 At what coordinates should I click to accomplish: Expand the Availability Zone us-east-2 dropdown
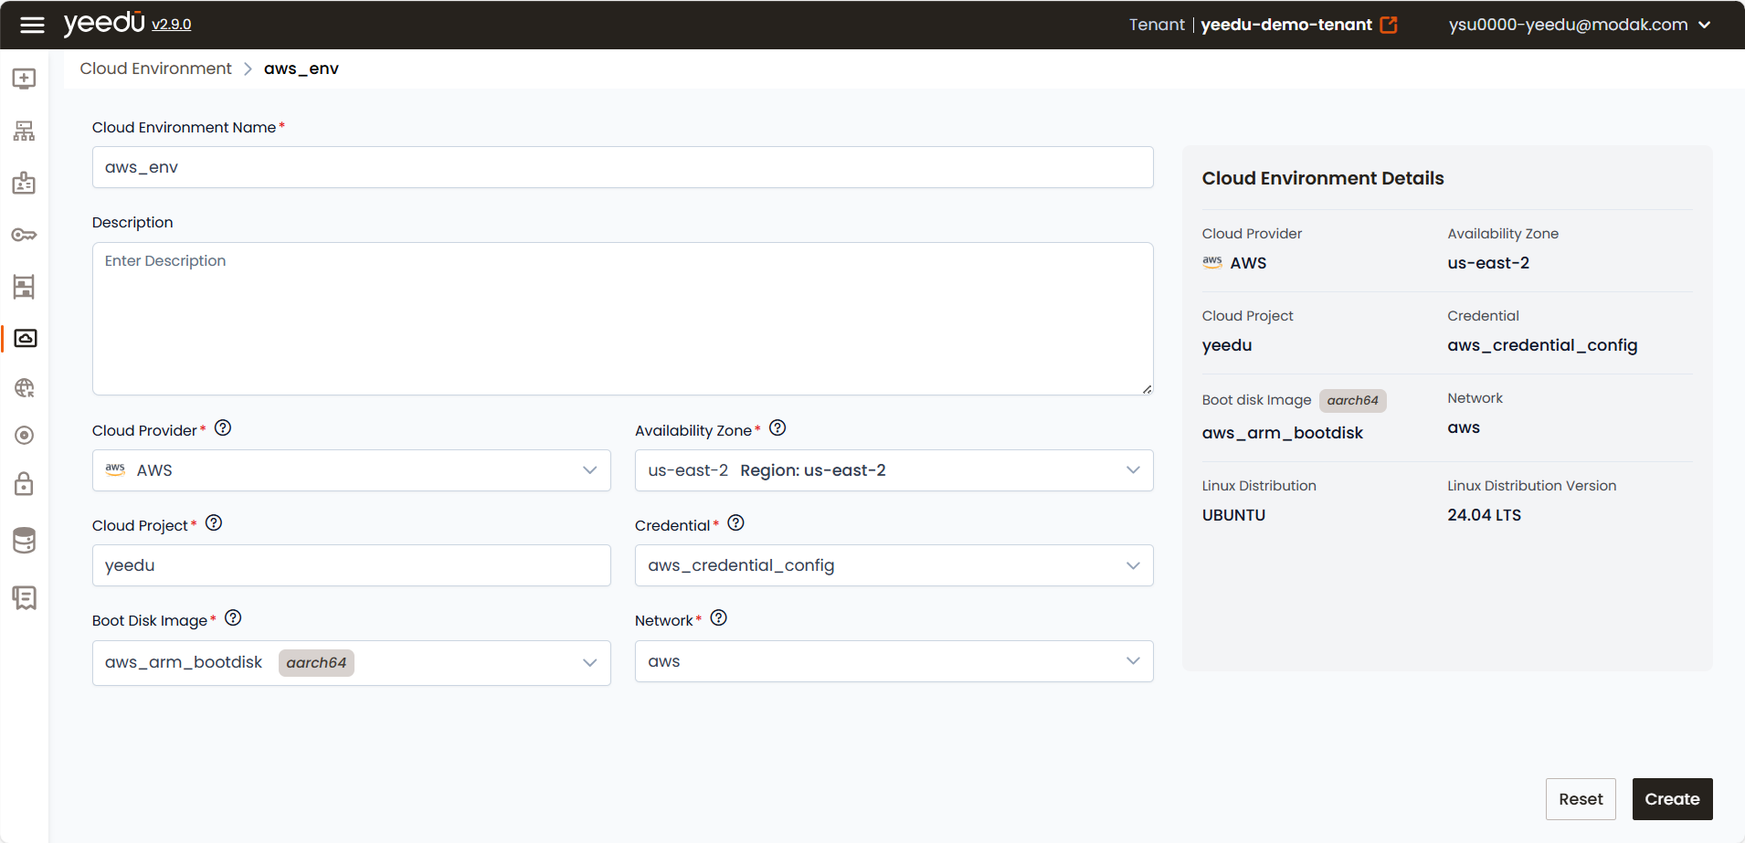[x=894, y=470]
